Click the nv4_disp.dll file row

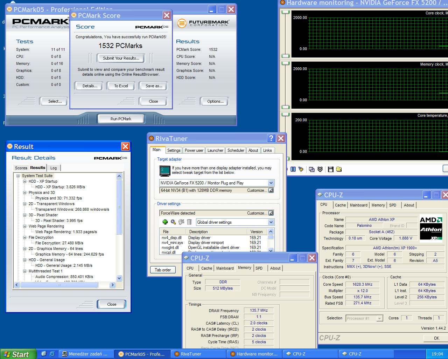[213, 238]
